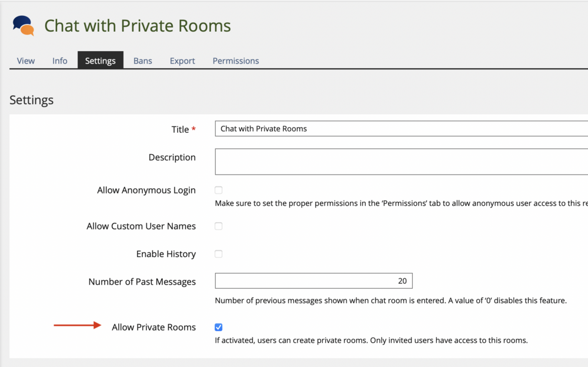Viewport: 588px width, 367px height.
Task: Turn on the Enable History checkbox
Action: pyautogui.click(x=219, y=254)
